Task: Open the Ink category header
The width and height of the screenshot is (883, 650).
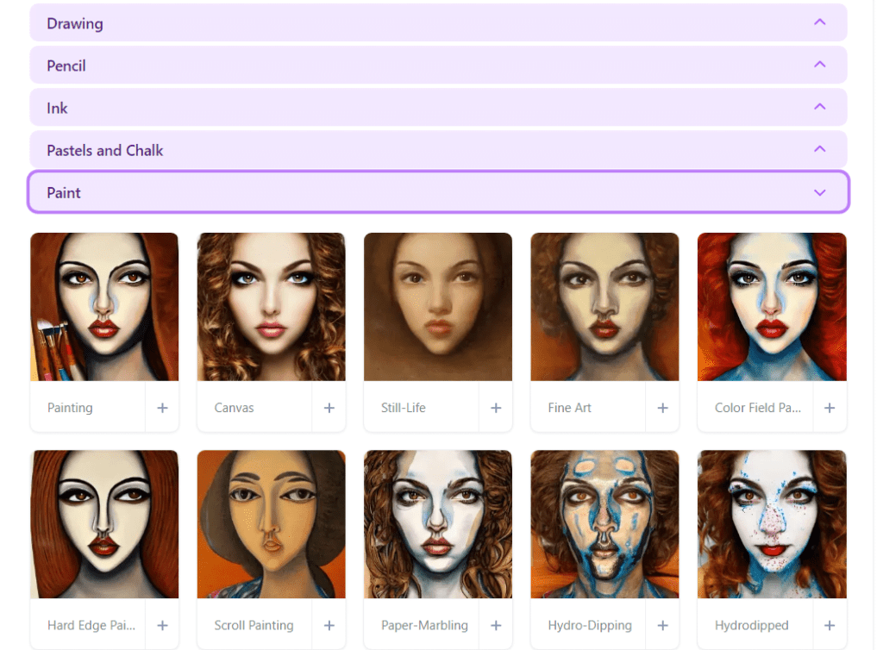Action: coord(438,108)
